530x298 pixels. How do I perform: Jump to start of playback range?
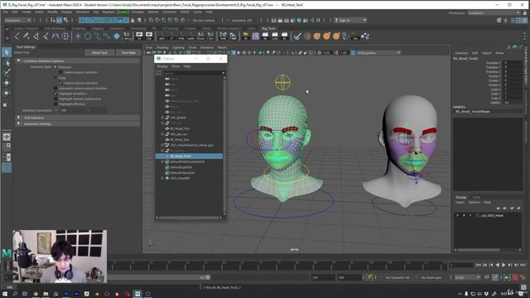(x=479, y=265)
